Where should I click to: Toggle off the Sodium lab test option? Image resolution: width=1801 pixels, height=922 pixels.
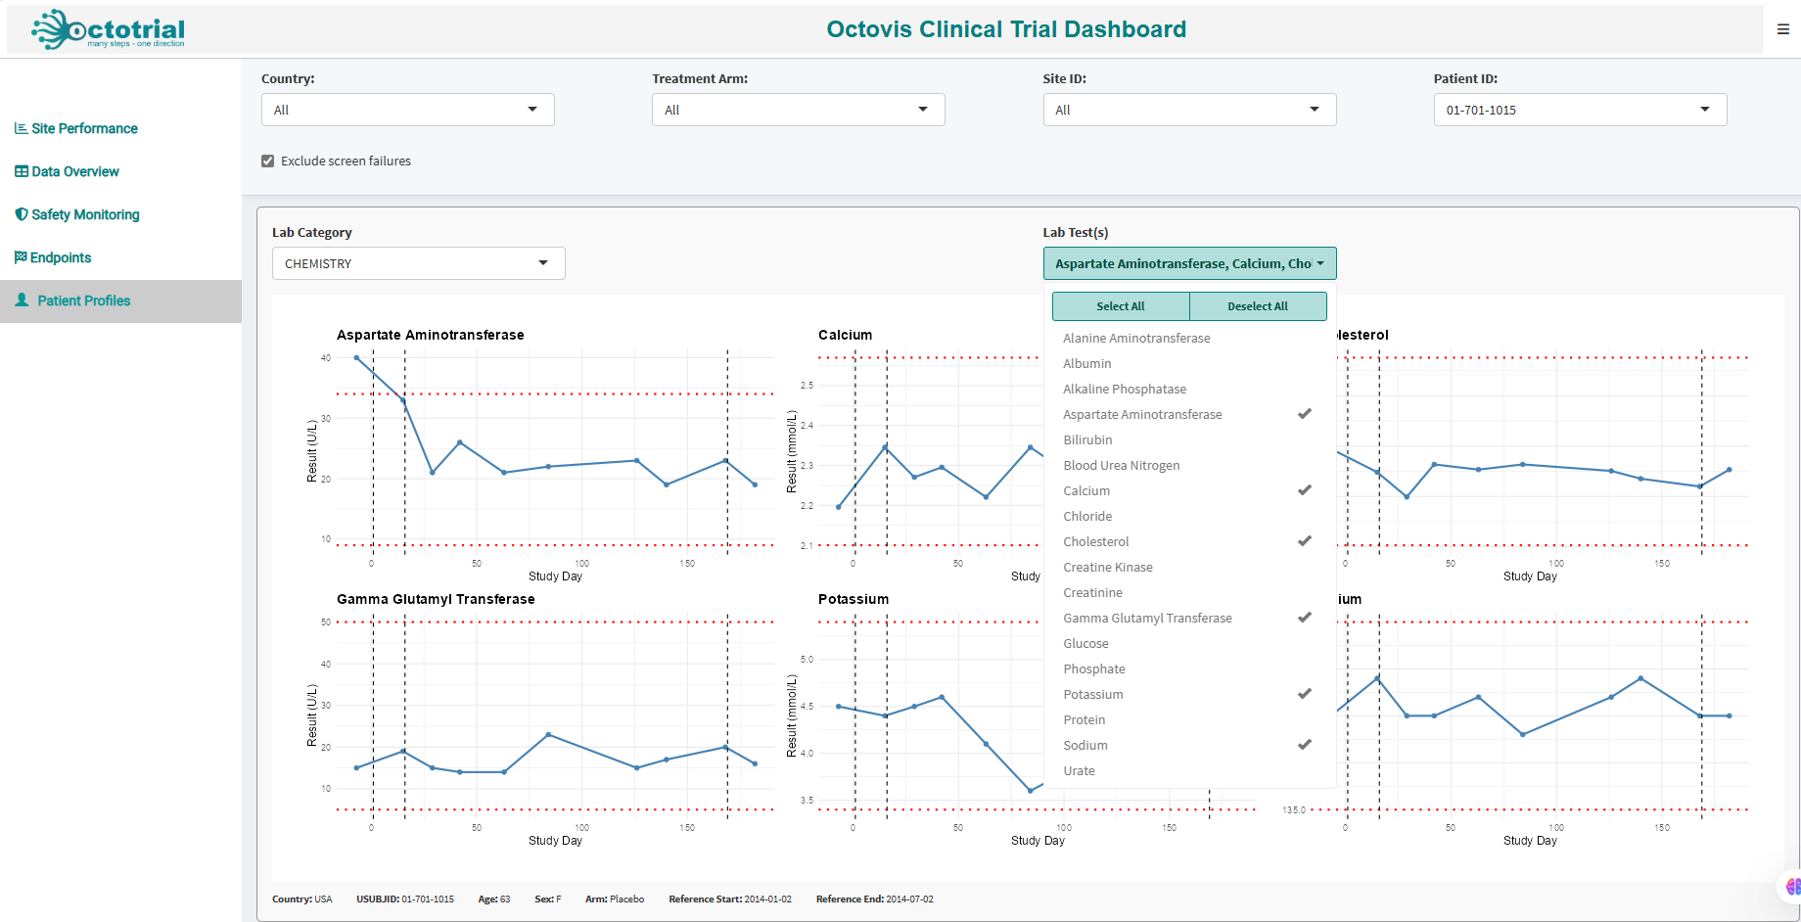click(1085, 746)
